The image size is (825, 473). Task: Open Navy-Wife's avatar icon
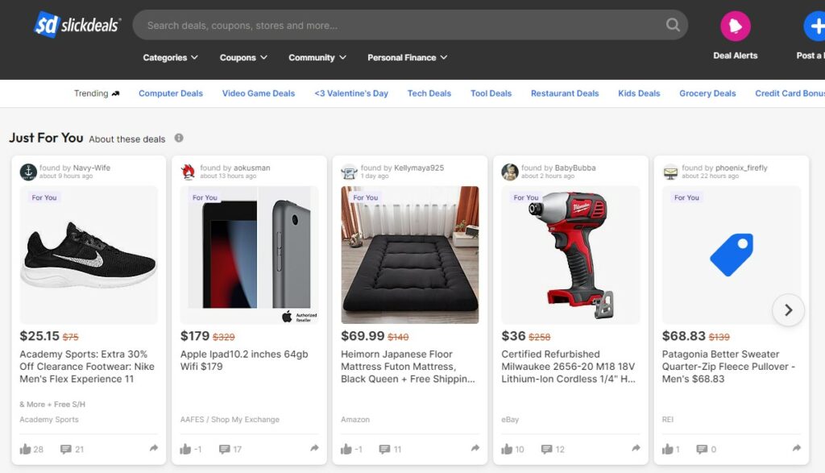28,172
